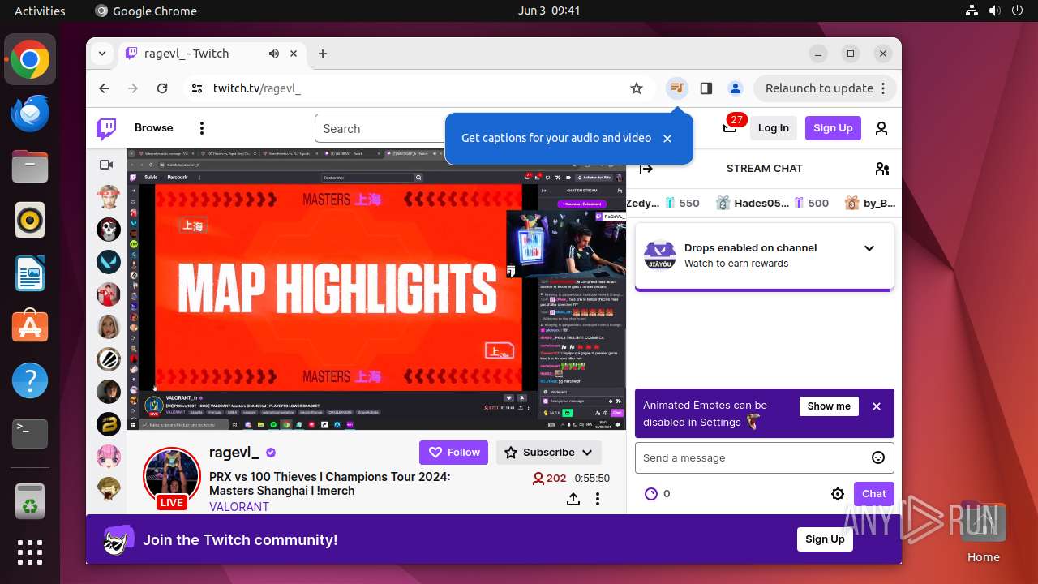
Task: Focus the Send a message field
Action: [x=764, y=457]
